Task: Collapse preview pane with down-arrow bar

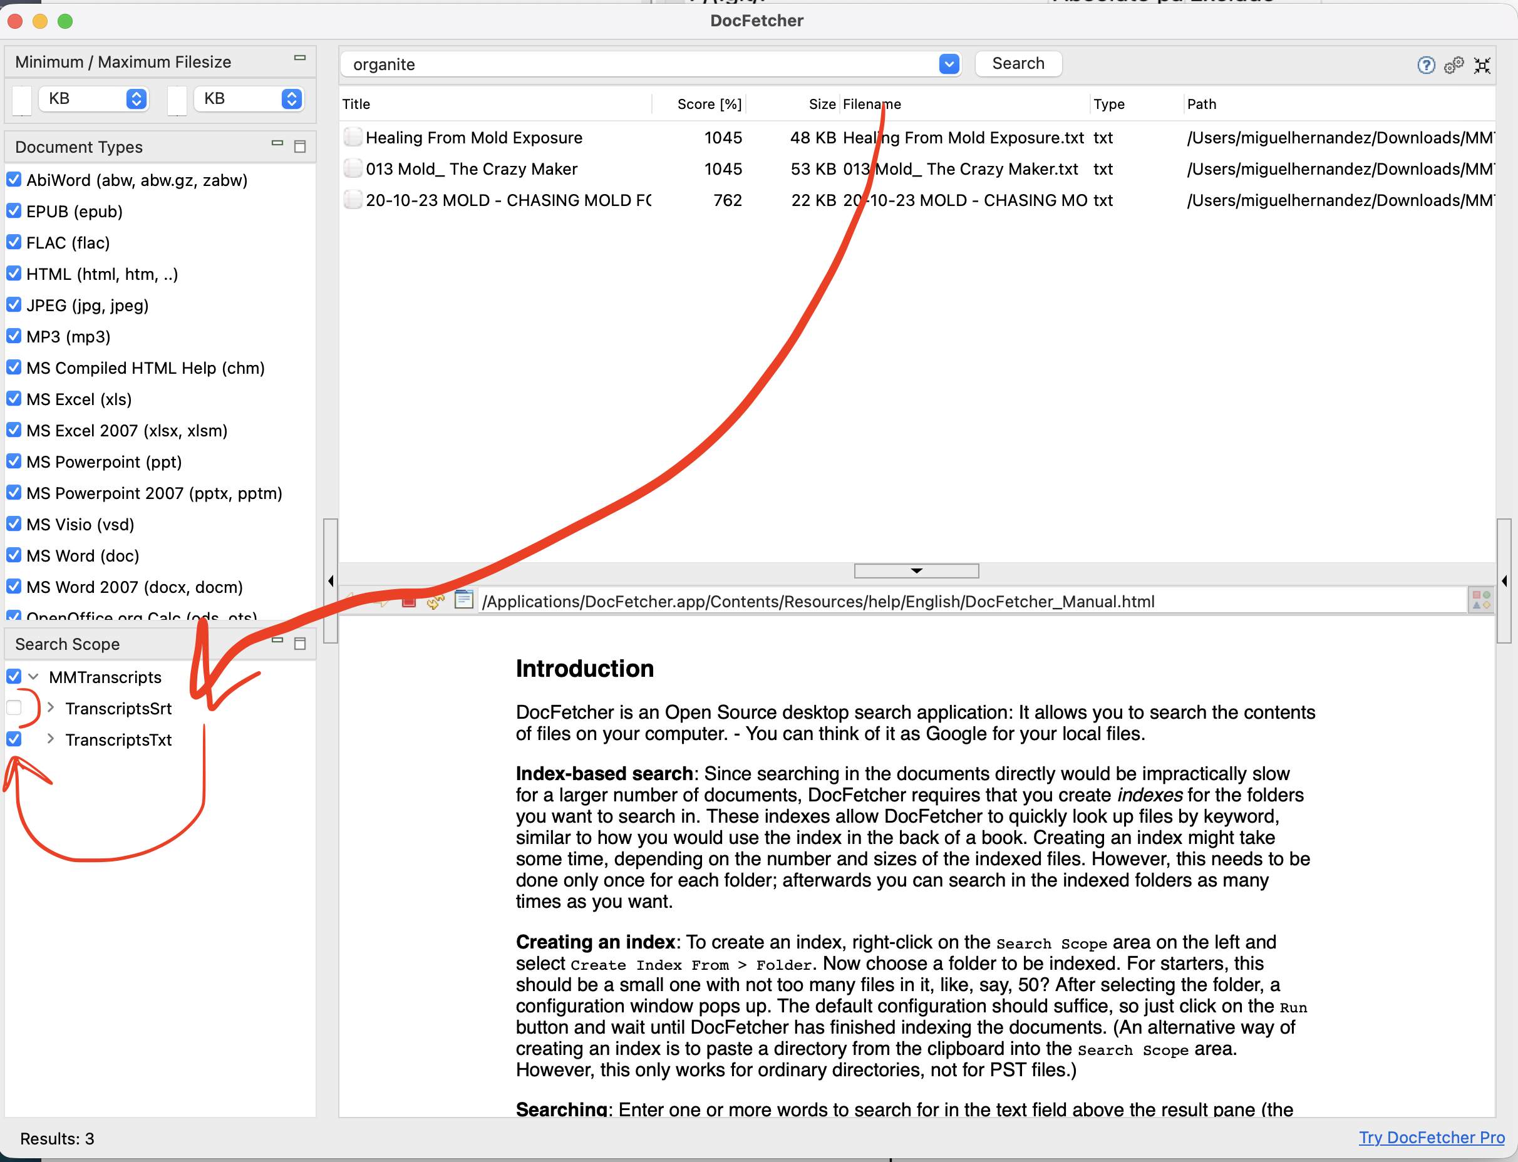Action: (x=916, y=570)
